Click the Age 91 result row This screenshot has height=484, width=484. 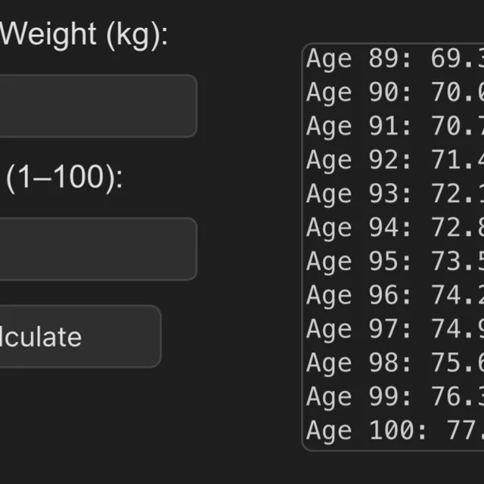393,127
